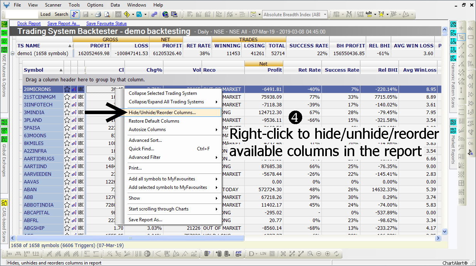Open the Absolute Breadth Index dropdown

[325, 15]
